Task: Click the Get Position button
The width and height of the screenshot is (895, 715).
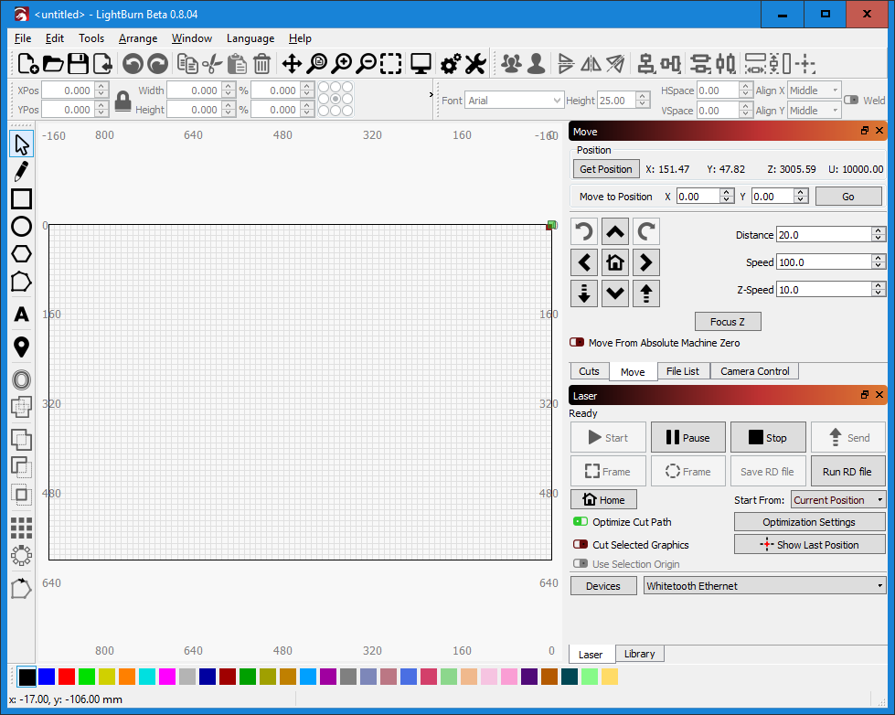Action: tap(605, 168)
